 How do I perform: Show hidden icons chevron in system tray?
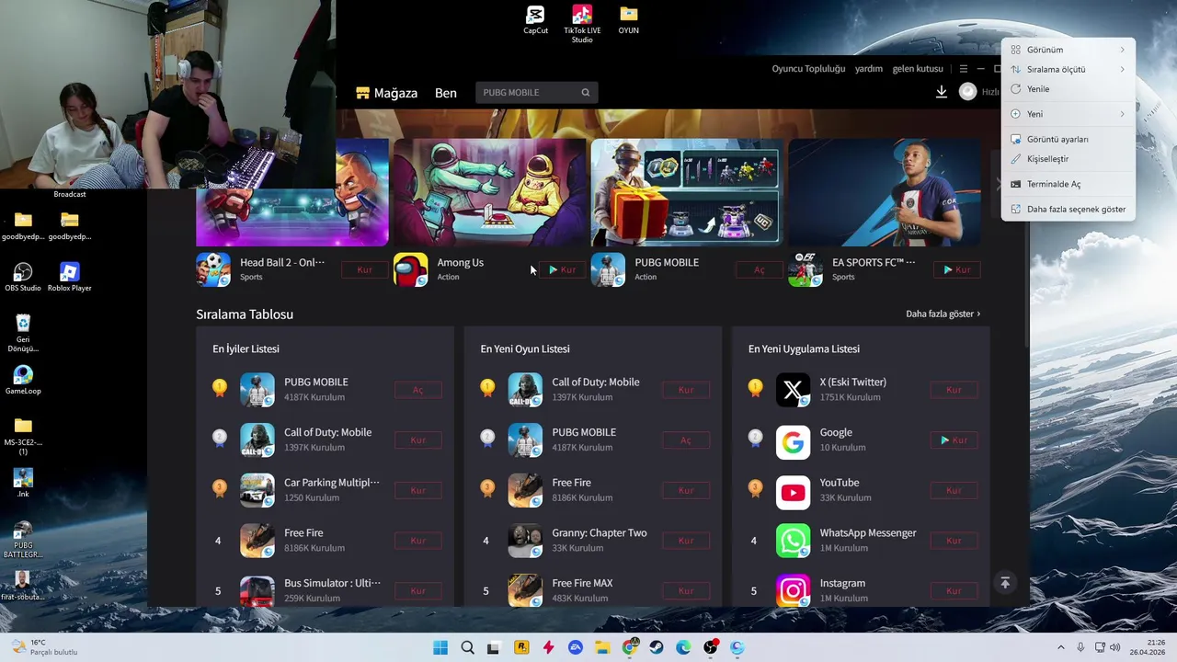pos(1060,647)
